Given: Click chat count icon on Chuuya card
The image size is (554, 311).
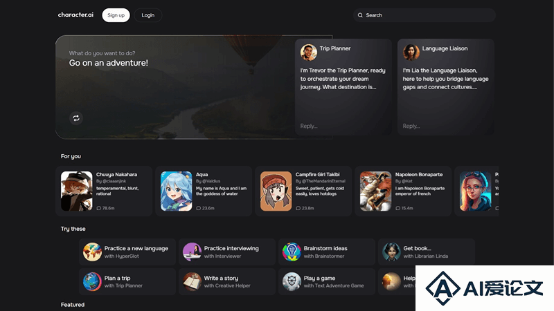Looking at the screenshot, I should (x=98, y=208).
